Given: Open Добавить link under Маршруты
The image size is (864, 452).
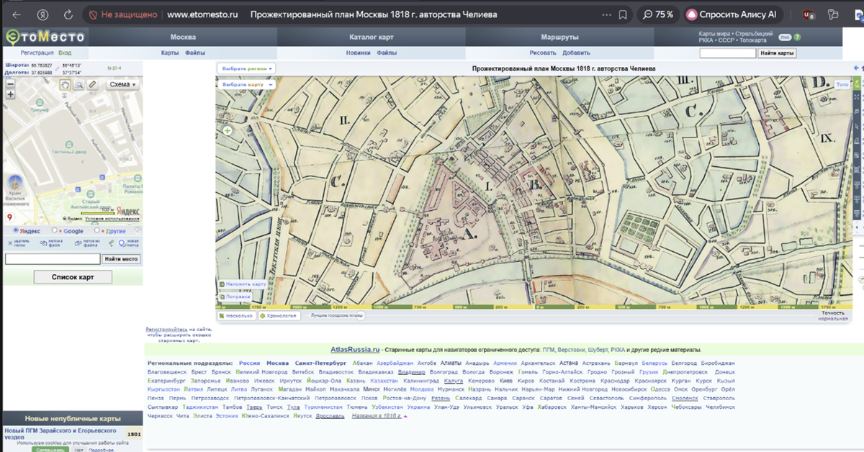Looking at the screenshot, I should click(x=577, y=53).
